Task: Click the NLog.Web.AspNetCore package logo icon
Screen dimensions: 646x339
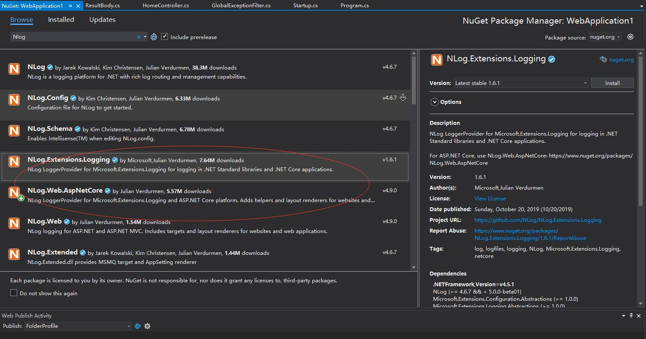Action: (x=14, y=192)
